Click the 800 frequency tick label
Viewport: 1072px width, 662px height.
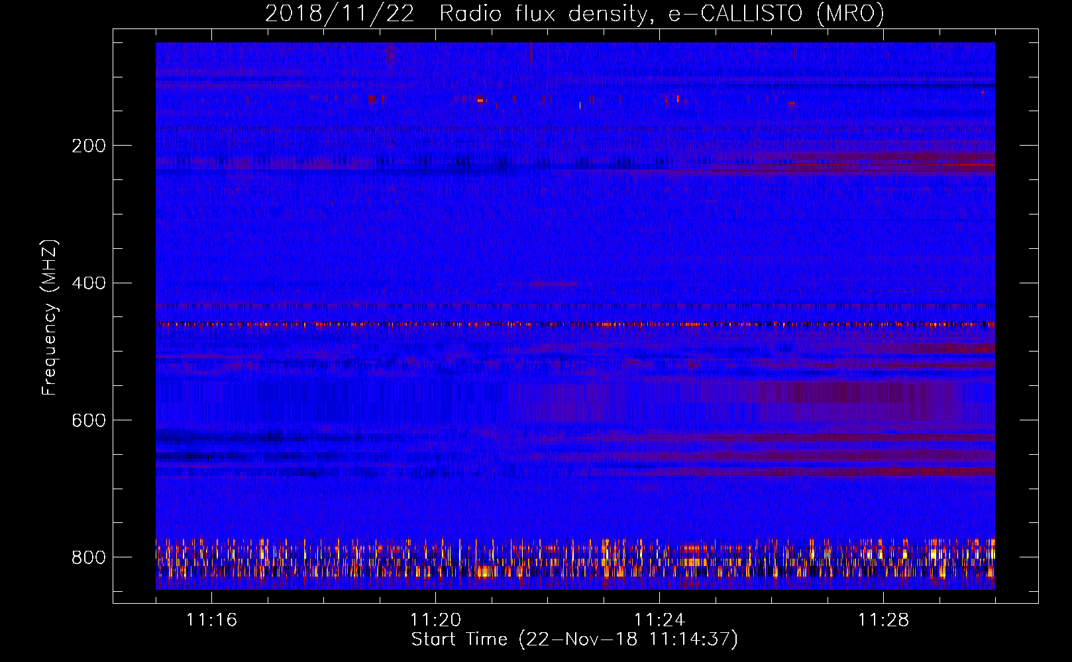click(88, 557)
